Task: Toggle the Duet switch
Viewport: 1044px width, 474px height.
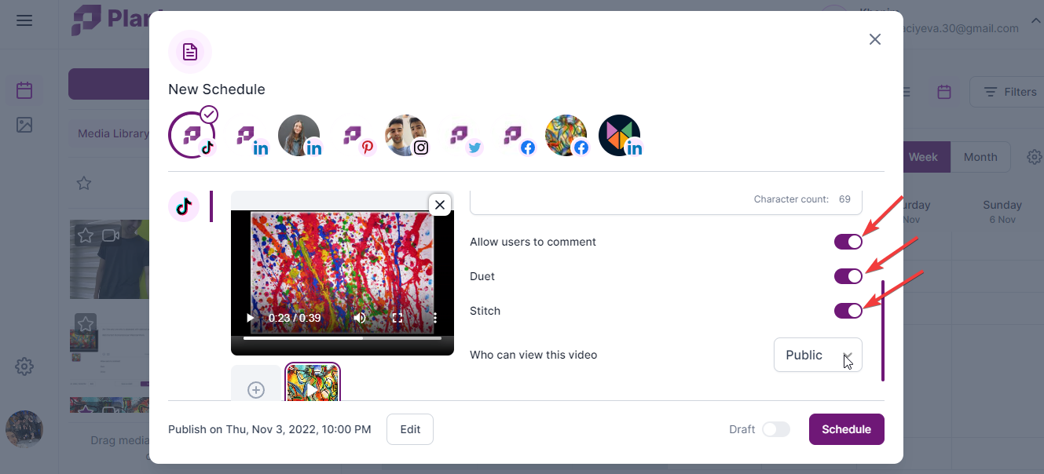Action: 848,276
